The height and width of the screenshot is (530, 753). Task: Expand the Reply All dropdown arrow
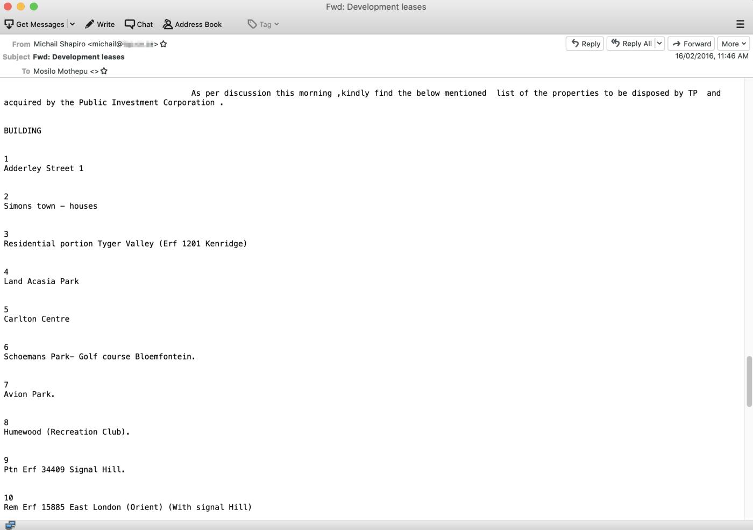click(x=659, y=44)
